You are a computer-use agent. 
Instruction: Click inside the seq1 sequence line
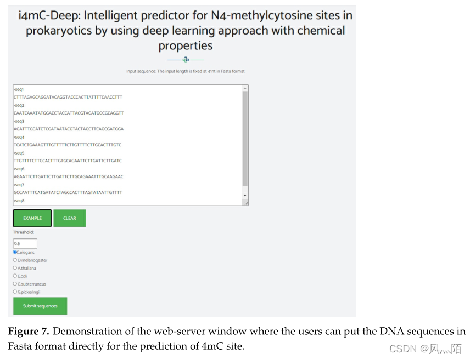(68, 97)
